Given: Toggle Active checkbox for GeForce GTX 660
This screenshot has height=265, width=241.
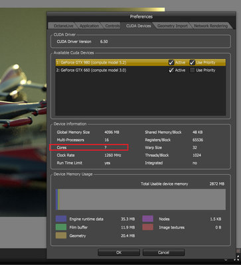Looking at the screenshot, I should click(171, 70).
